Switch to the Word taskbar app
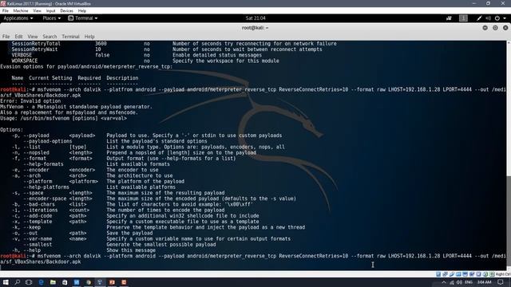The width and height of the screenshot is (511, 287). point(77,282)
